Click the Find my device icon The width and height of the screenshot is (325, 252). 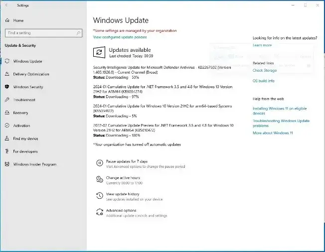(x=7, y=138)
